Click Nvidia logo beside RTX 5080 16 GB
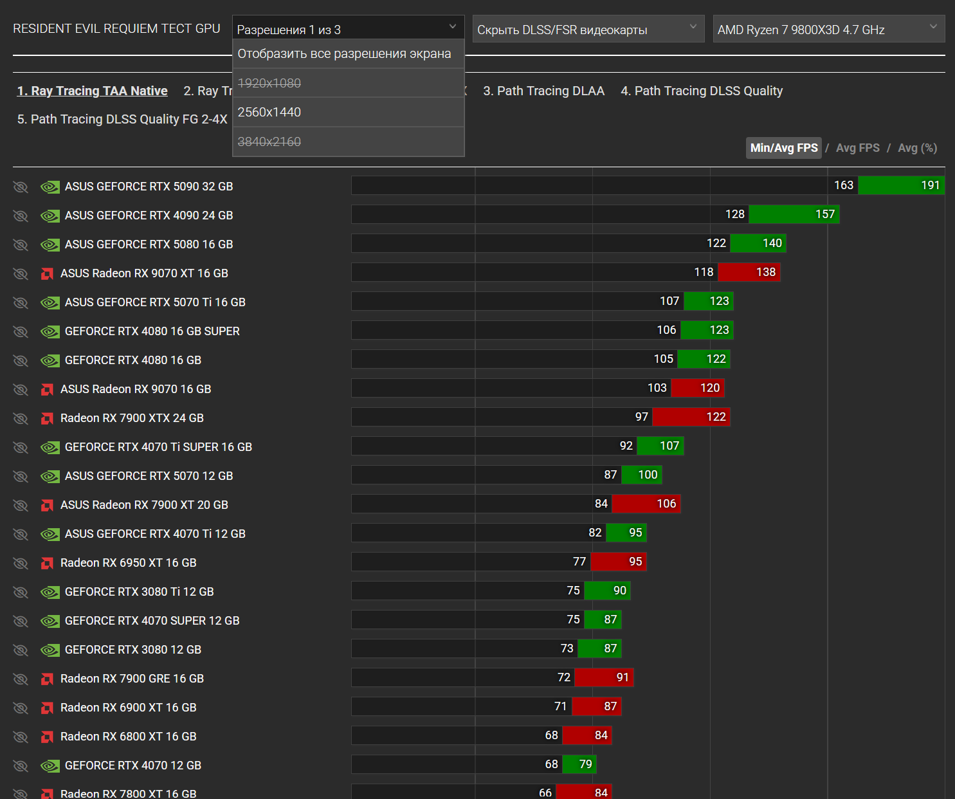The image size is (955, 799). pyautogui.click(x=50, y=244)
